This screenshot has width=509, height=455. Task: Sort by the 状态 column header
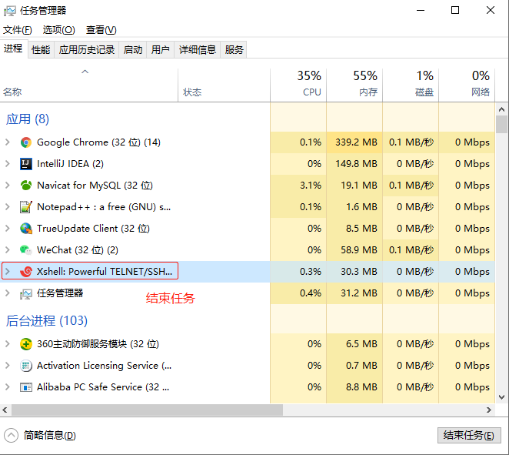click(x=224, y=85)
